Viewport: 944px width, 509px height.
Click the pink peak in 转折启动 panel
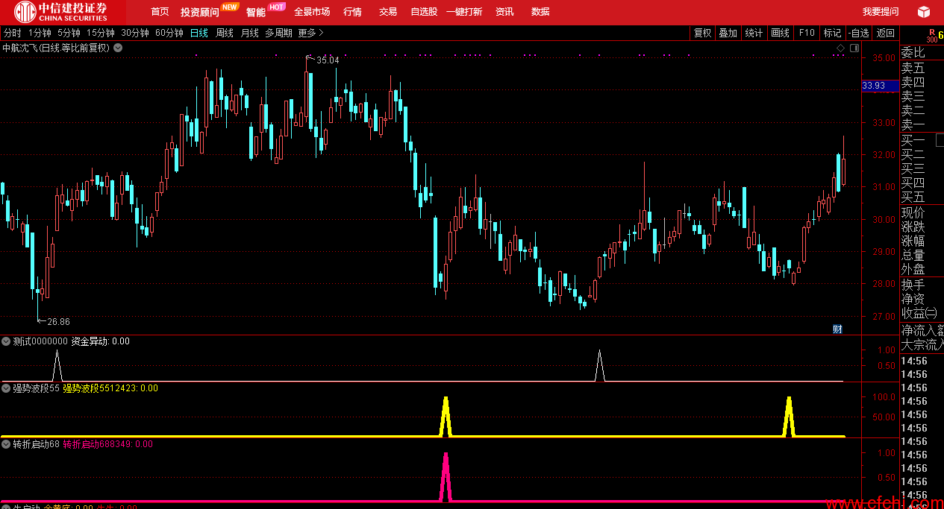(446, 477)
